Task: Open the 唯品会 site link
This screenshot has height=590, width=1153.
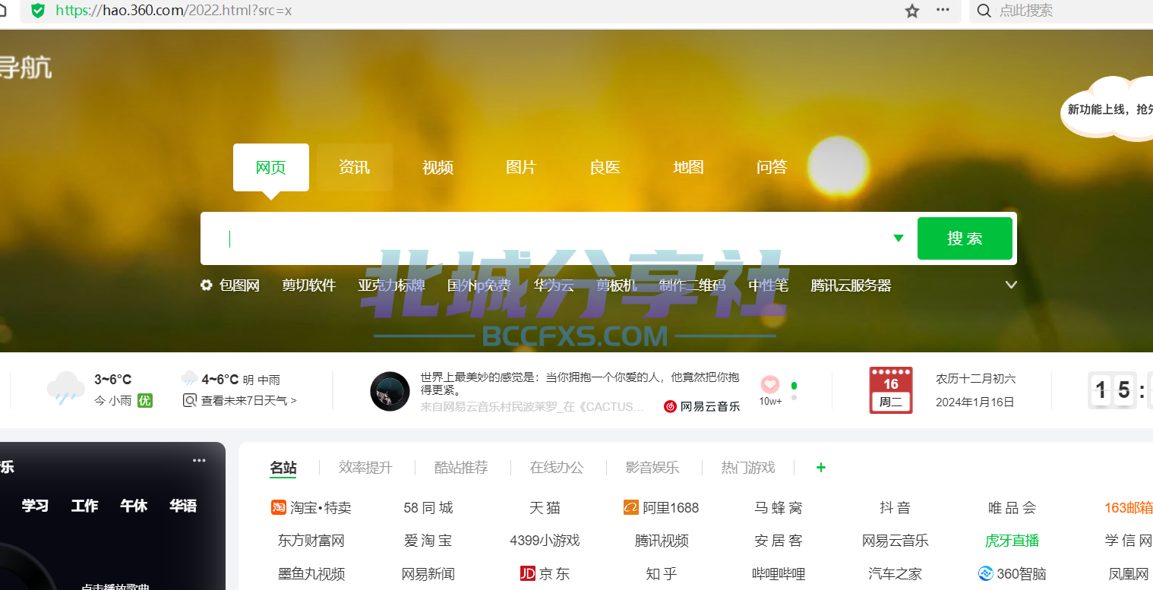Action: coord(1012,507)
